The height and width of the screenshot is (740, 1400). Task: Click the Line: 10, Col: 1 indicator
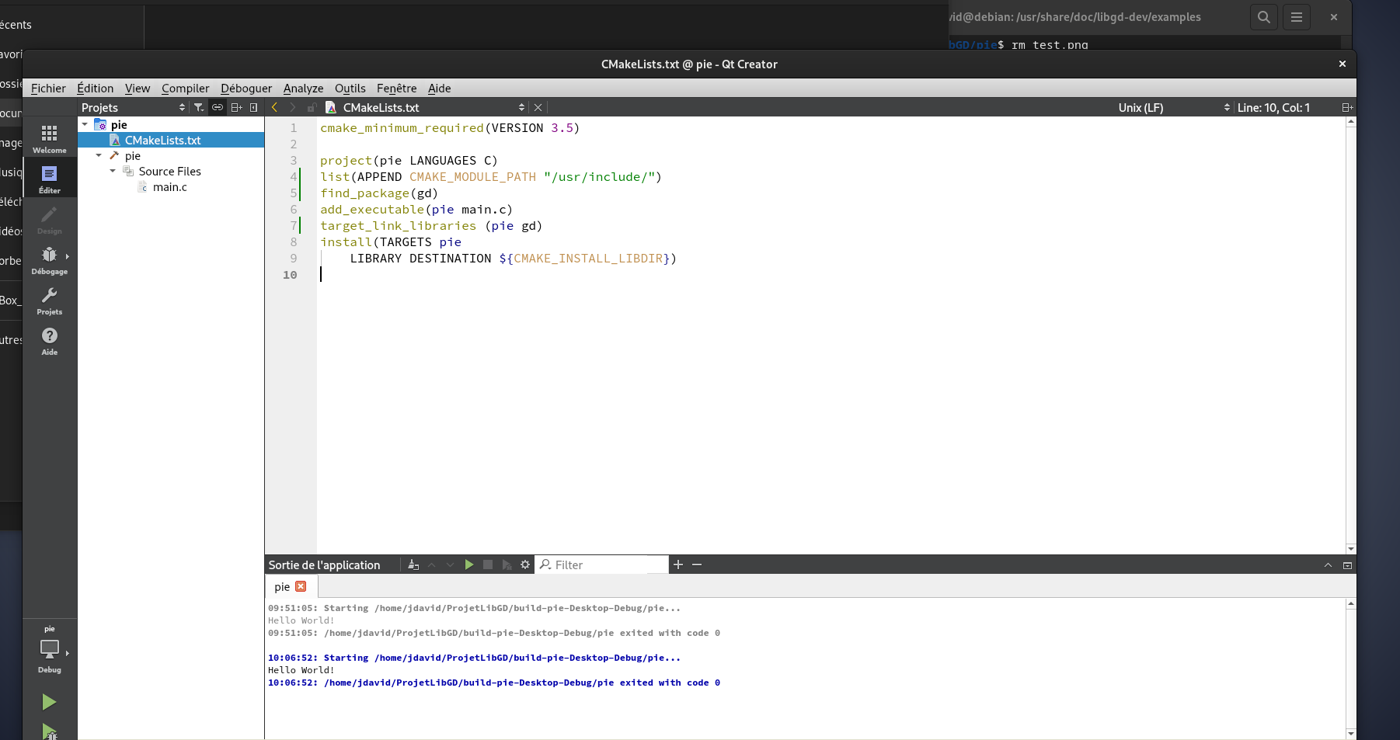click(1273, 107)
